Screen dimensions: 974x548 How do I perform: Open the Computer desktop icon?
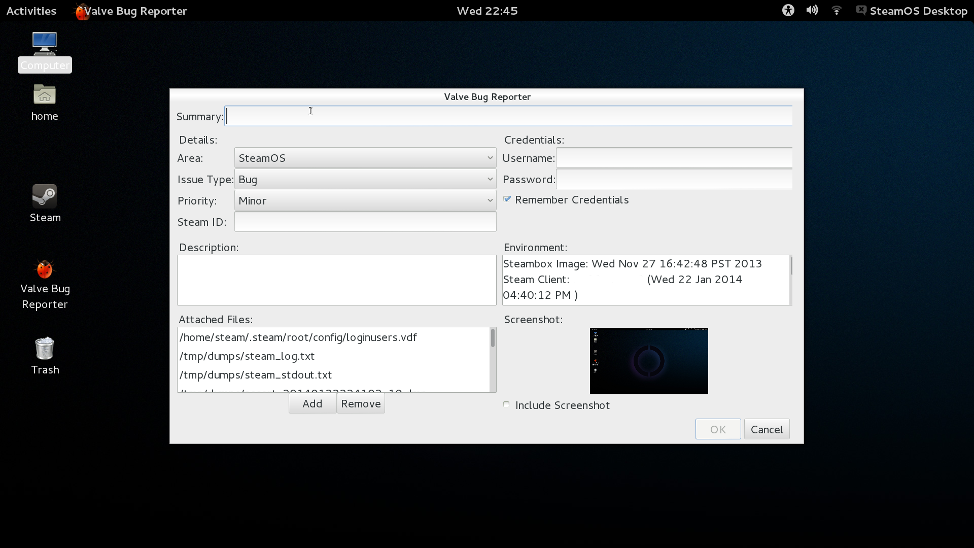45,45
